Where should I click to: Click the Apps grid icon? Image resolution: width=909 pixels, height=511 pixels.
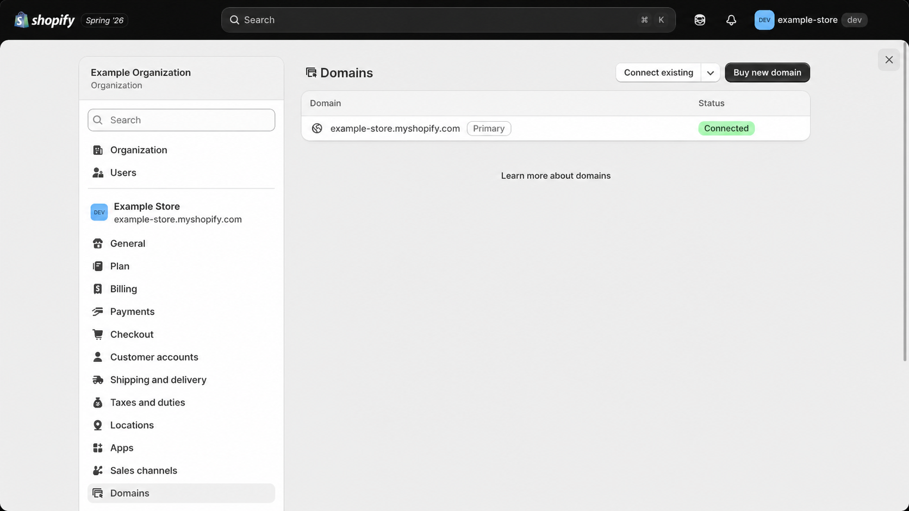click(x=98, y=448)
